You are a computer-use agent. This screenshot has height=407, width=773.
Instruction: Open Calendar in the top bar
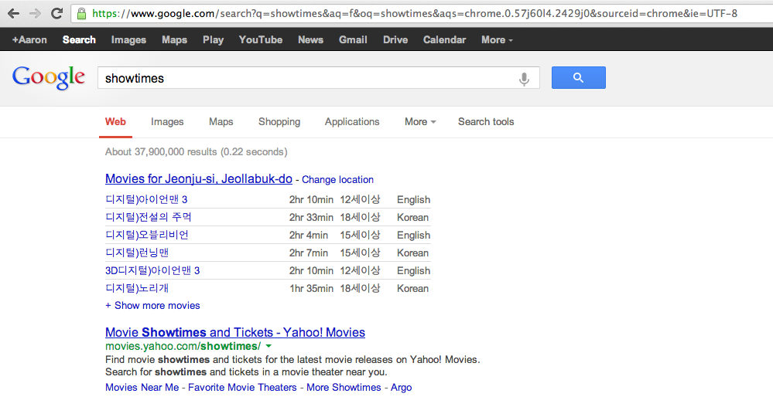(444, 40)
